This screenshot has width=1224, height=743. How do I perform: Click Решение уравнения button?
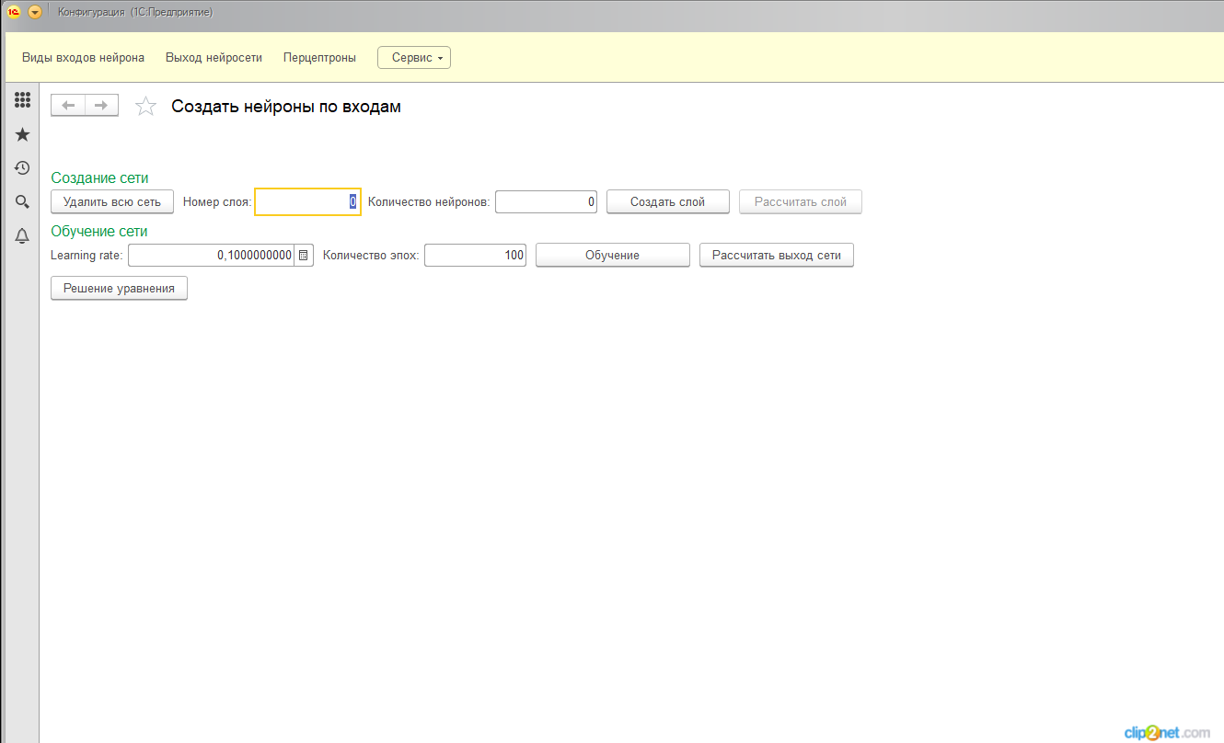(119, 288)
